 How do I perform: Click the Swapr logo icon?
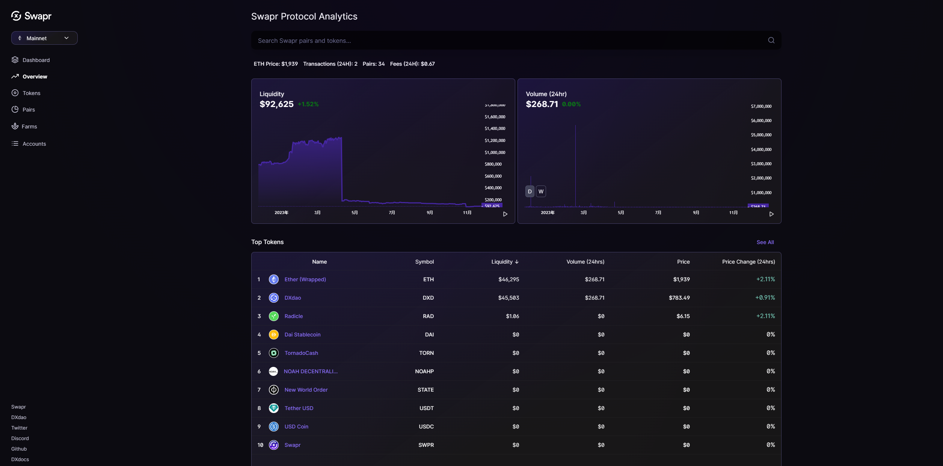point(16,16)
